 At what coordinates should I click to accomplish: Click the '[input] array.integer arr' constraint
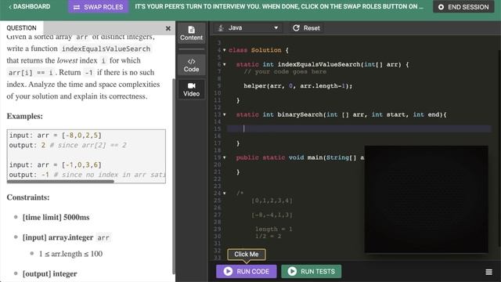click(66, 237)
